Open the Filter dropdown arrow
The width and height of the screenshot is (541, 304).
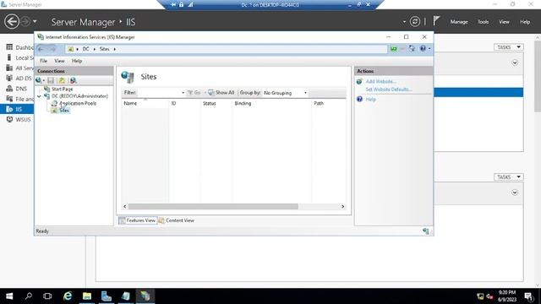tap(183, 93)
